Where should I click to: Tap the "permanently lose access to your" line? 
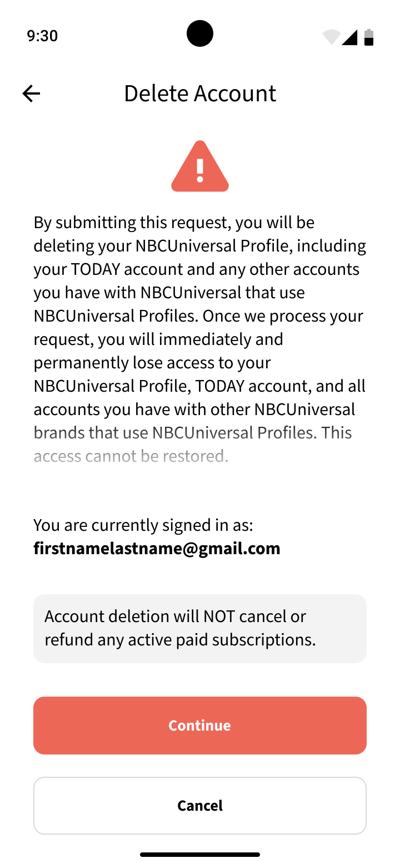[152, 363]
